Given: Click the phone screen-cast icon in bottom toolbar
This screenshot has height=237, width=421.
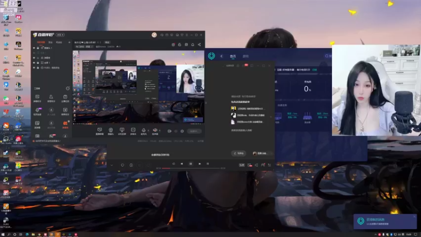Looking at the screenshot, I should (122, 131).
